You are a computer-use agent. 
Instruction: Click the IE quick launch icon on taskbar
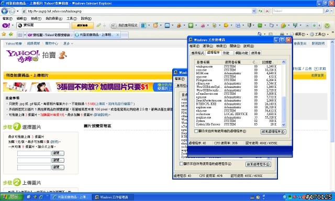point(41,197)
